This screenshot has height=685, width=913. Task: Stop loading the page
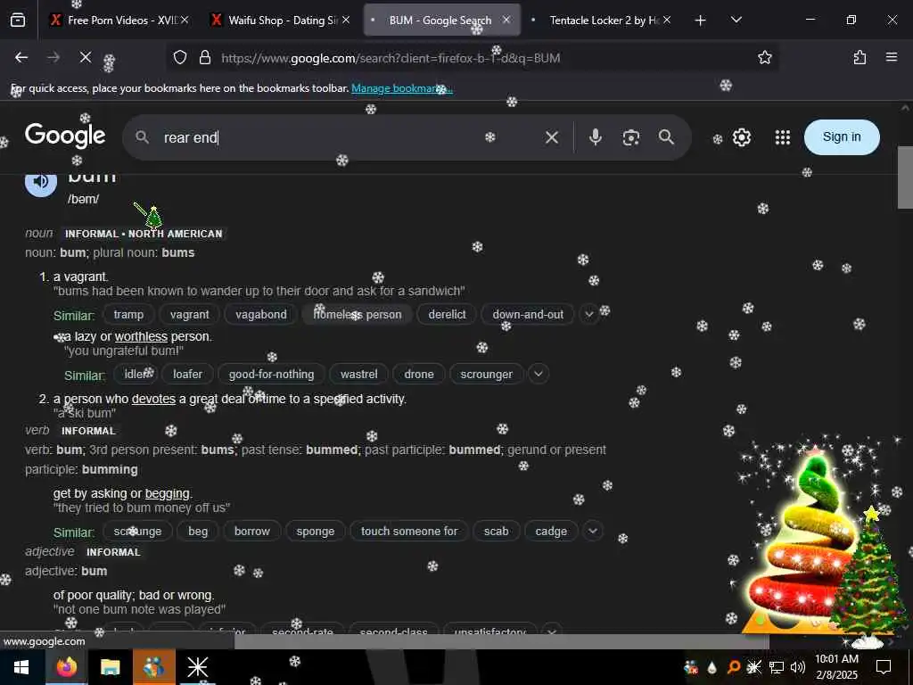[x=85, y=57]
